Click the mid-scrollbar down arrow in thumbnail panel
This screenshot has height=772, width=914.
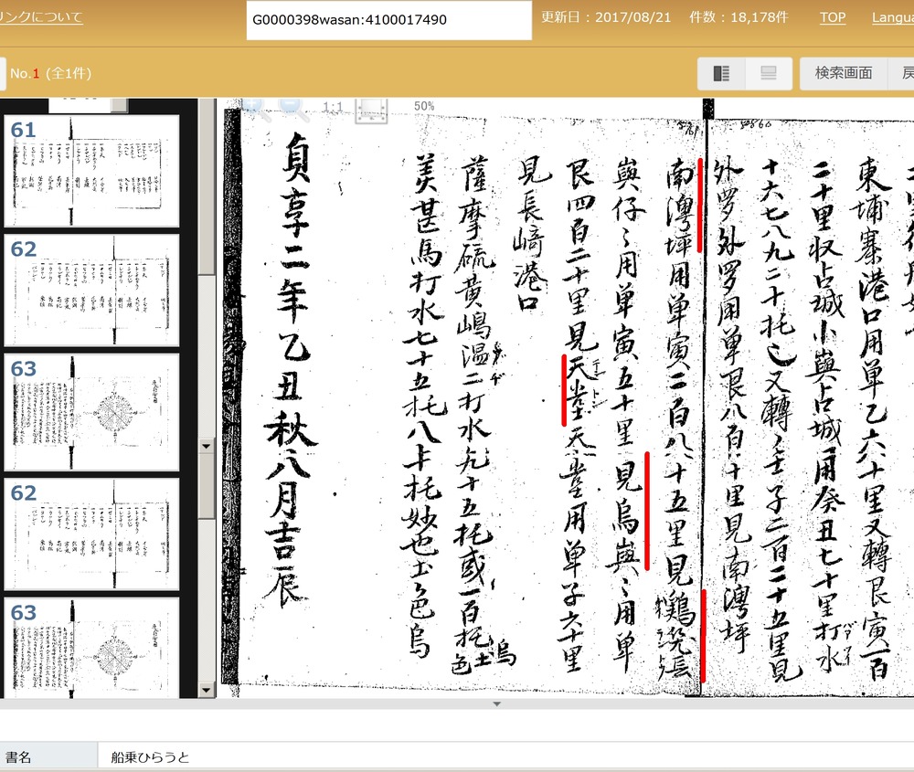[207, 447]
